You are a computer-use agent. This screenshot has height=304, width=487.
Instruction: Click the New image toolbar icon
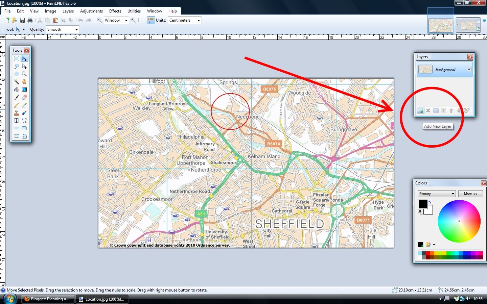click(x=6, y=20)
